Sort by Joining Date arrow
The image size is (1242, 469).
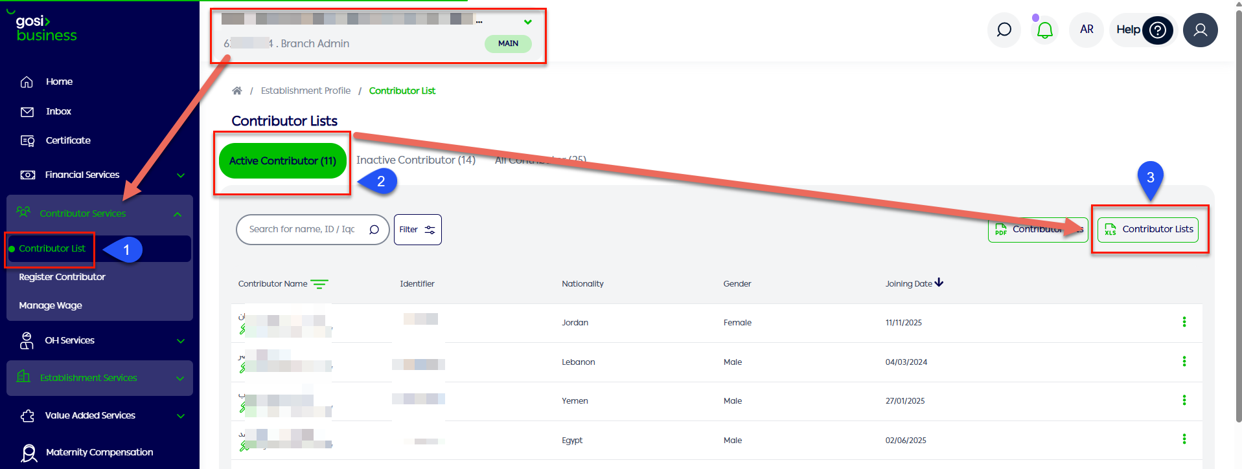pyautogui.click(x=939, y=283)
